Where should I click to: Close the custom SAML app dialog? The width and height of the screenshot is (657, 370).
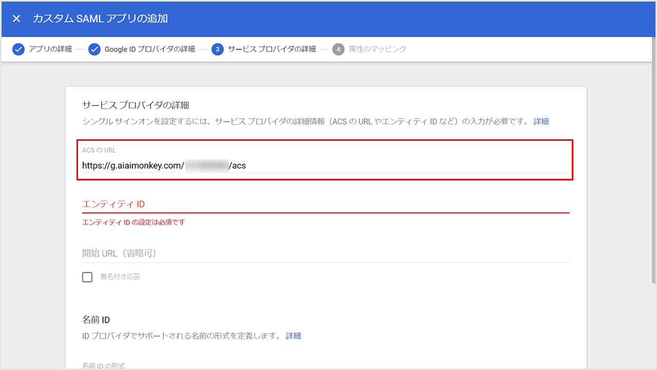click(x=16, y=18)
